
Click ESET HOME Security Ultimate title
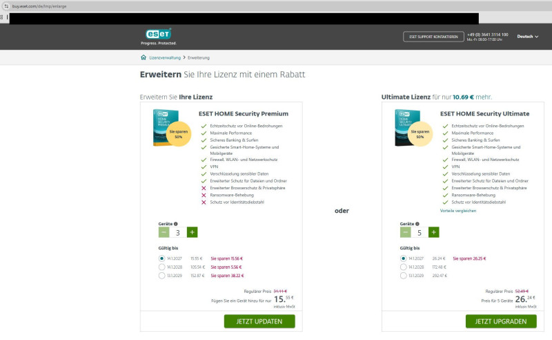pos(485,113)
